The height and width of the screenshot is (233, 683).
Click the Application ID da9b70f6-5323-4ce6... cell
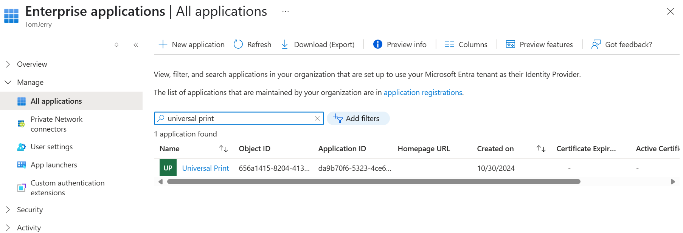pos(355,168)
